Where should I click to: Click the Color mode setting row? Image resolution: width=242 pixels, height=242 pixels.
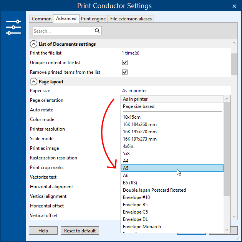[75, 119]
